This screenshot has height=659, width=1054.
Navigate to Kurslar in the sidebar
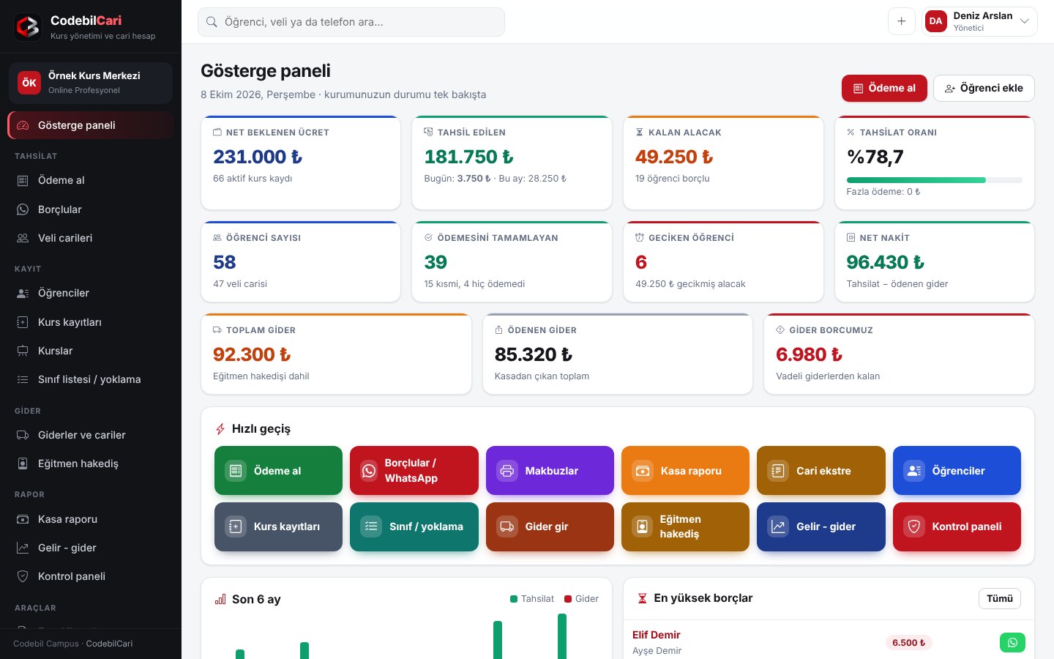tap(91, 351)
